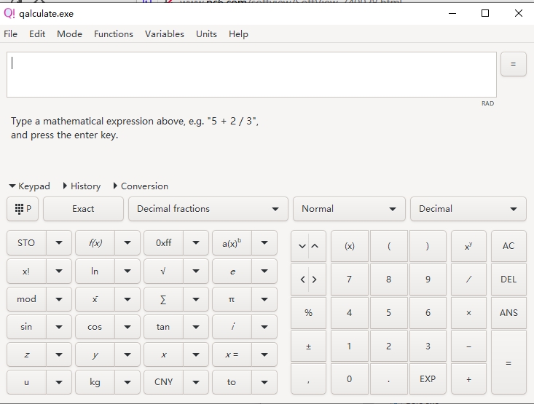Click the plus-minus sign key
534x404 pixels.
coord(308,346)
